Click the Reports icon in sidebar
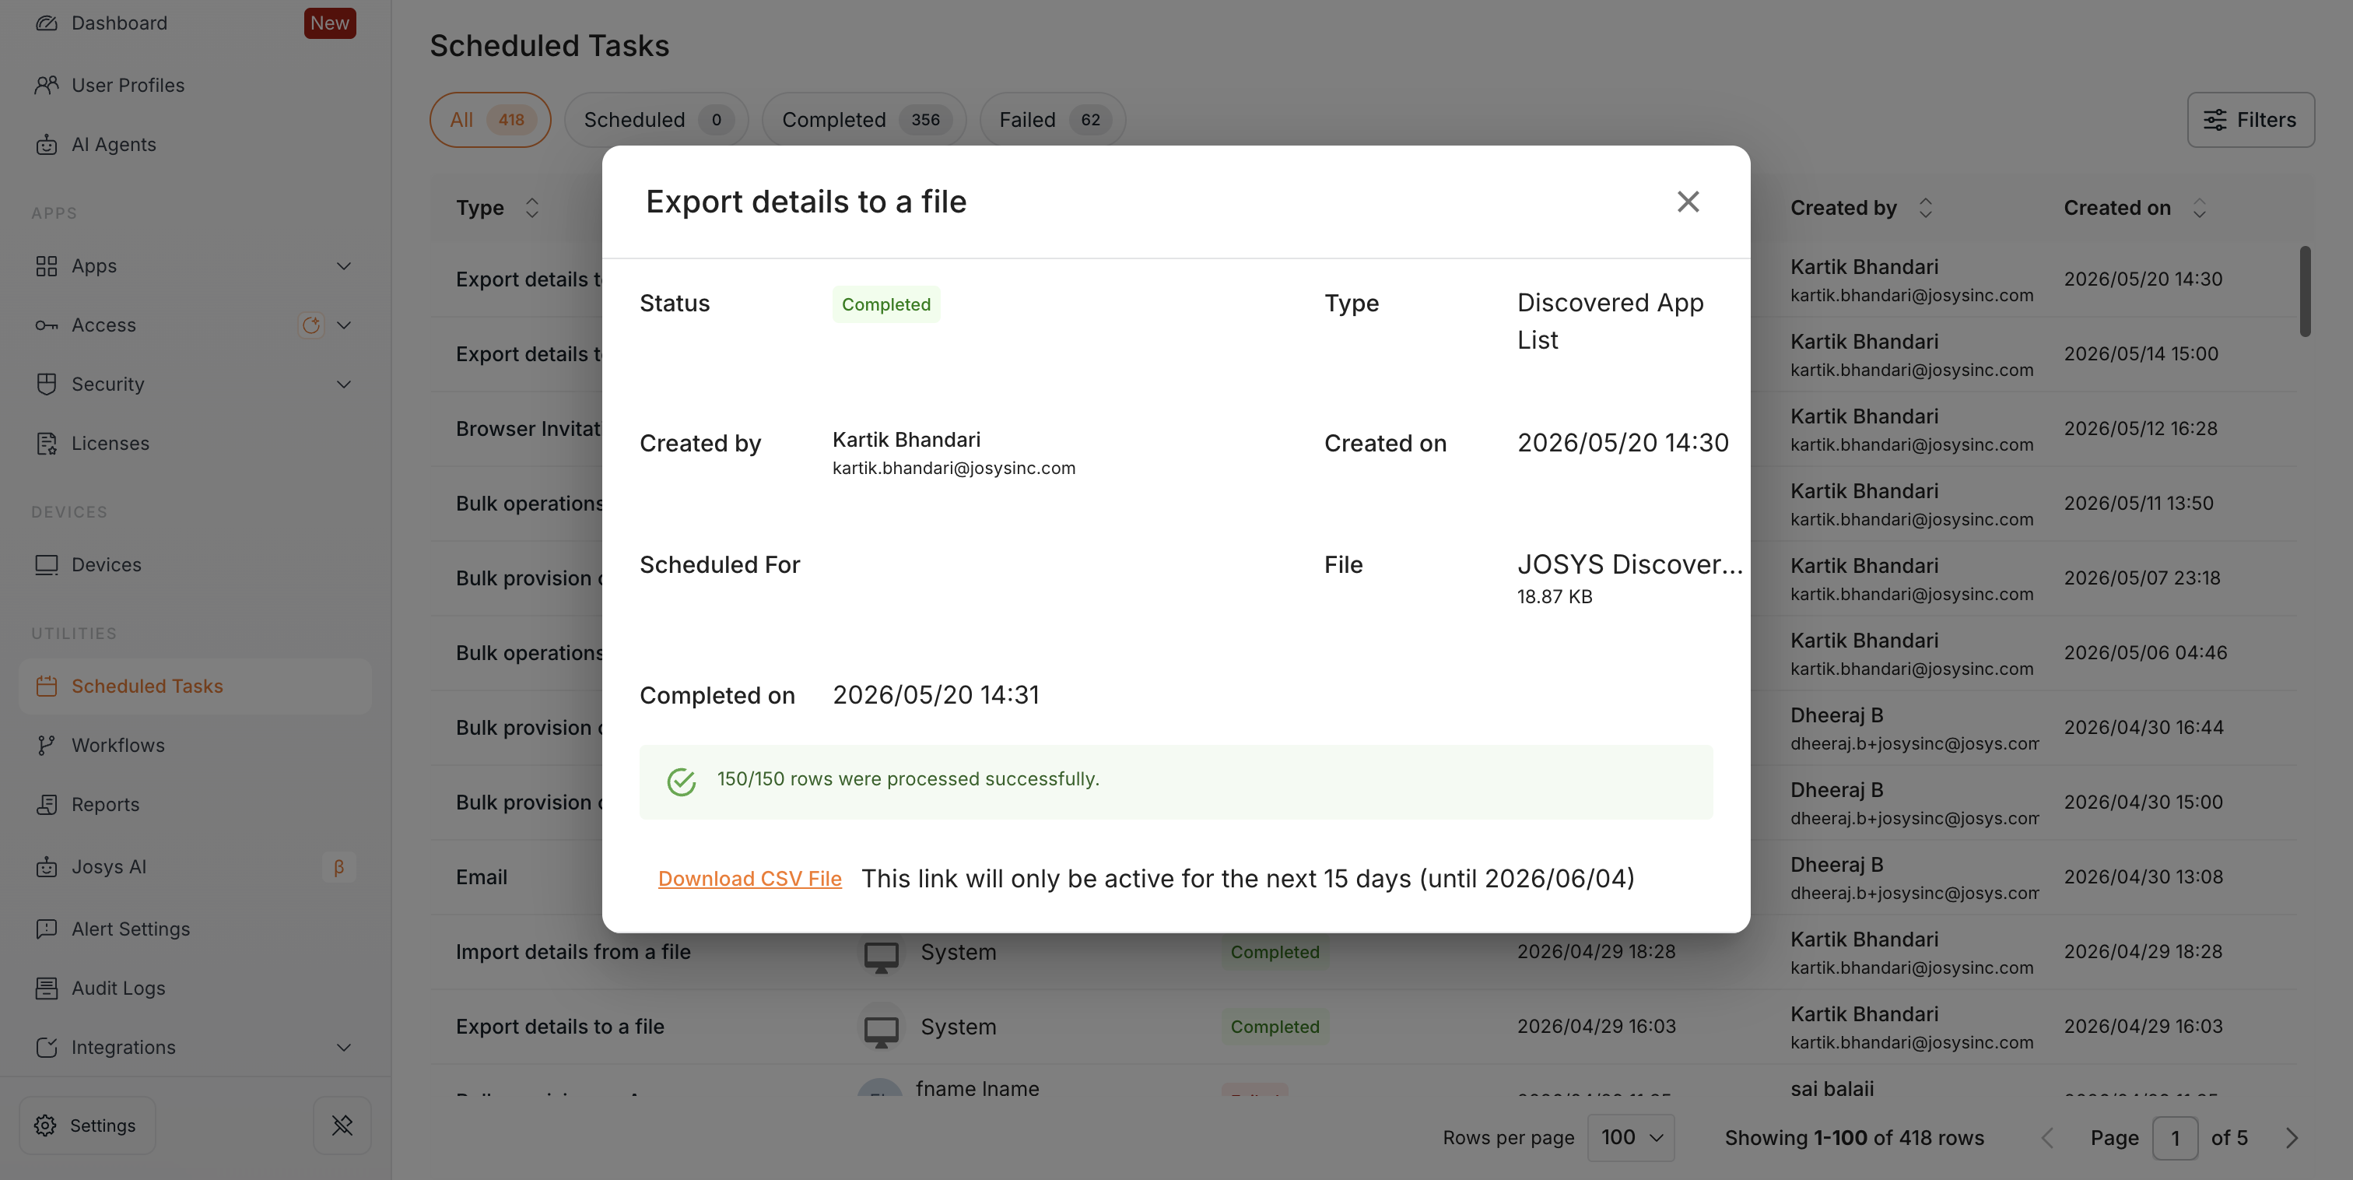This screenshot has width=2353, height=1180. click(47, 806)
